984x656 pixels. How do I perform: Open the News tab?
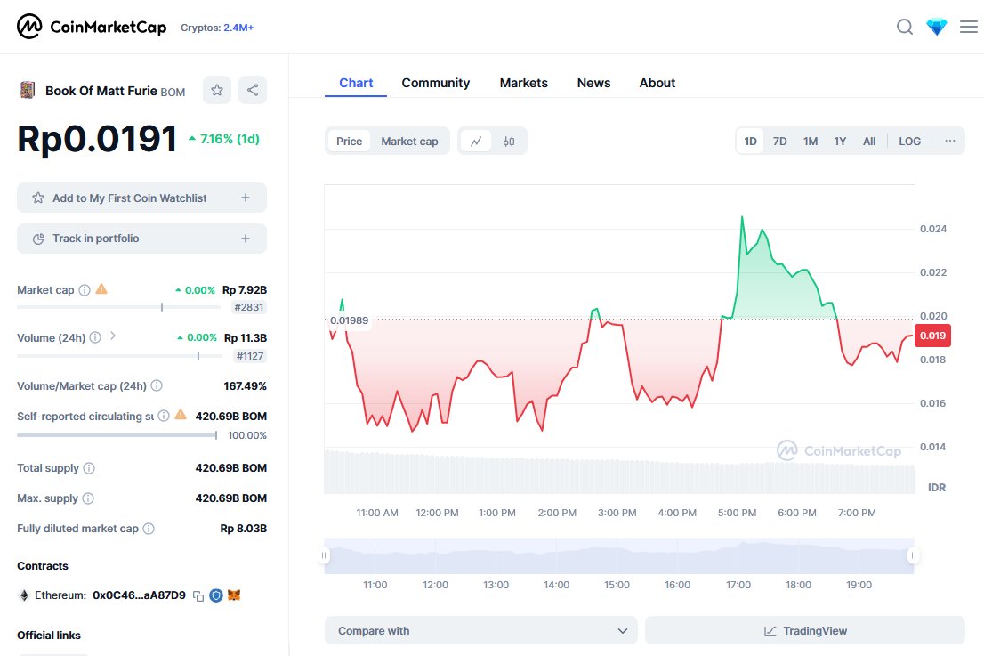[593, 83]
